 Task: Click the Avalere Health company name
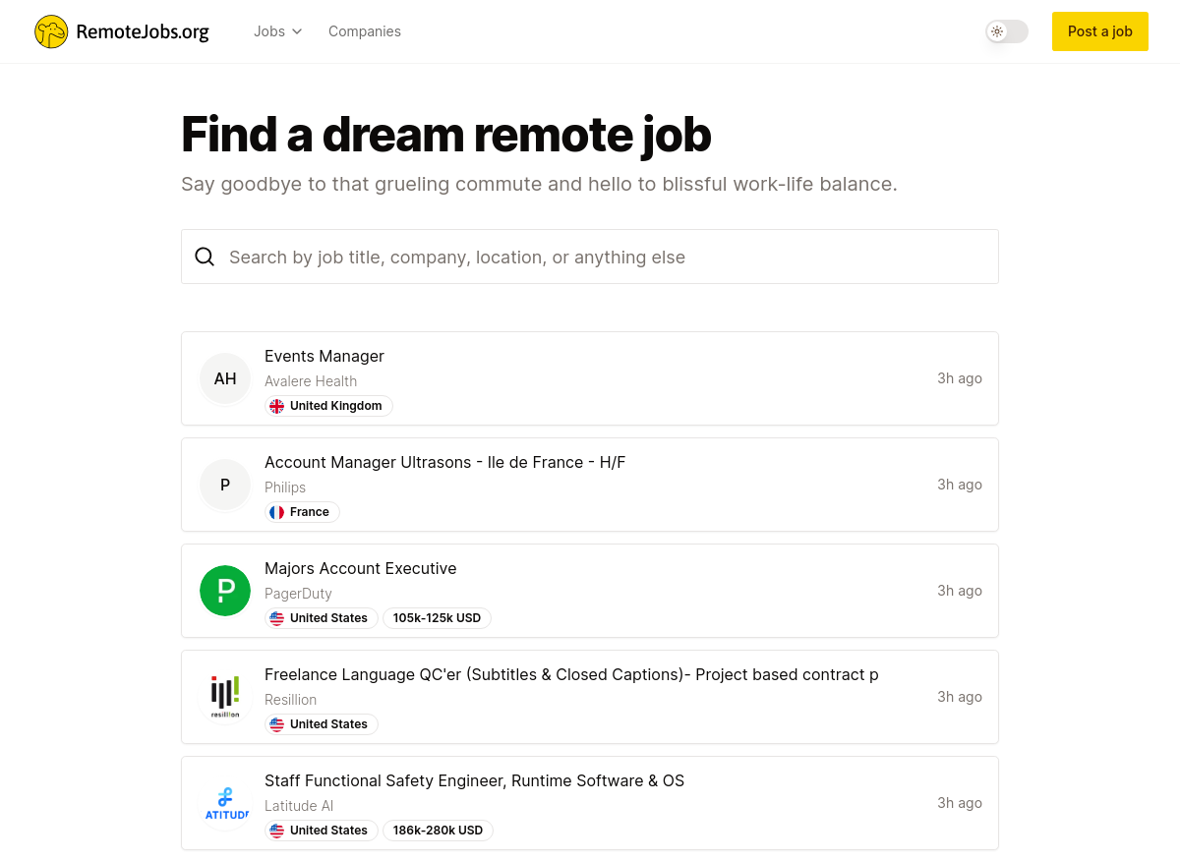point(311,381)
